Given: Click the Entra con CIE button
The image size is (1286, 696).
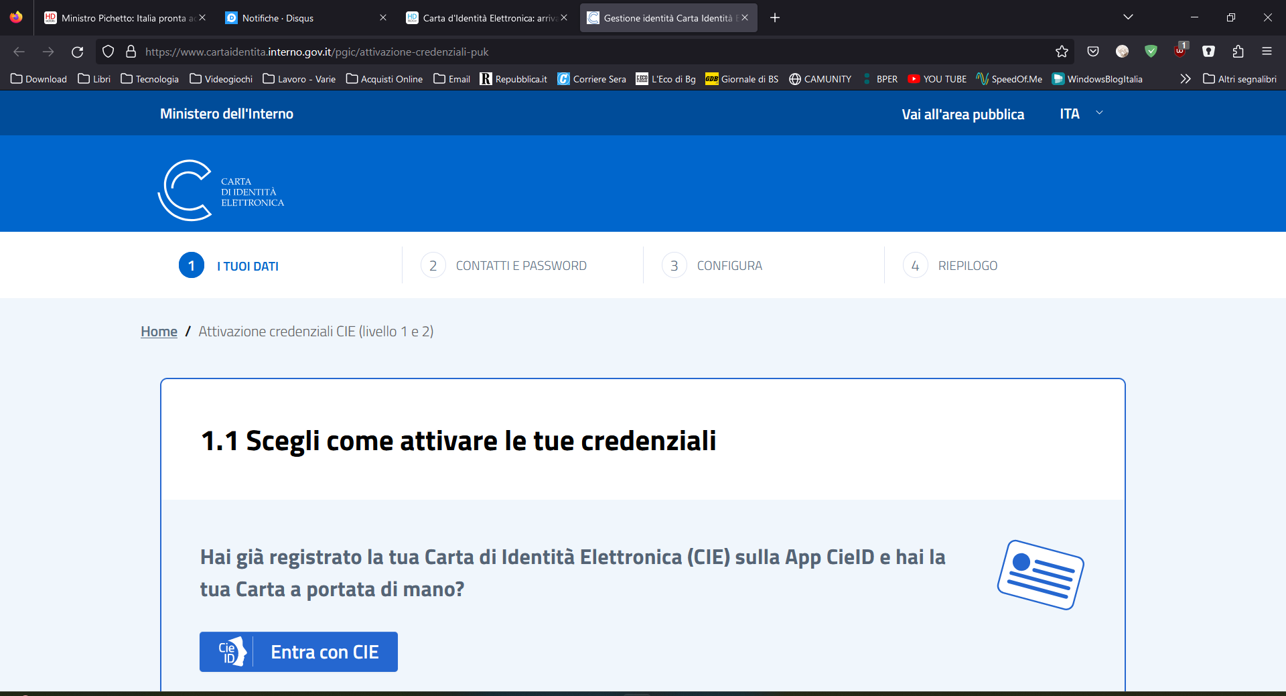Looking at the screenshot, I should [298, 651].
